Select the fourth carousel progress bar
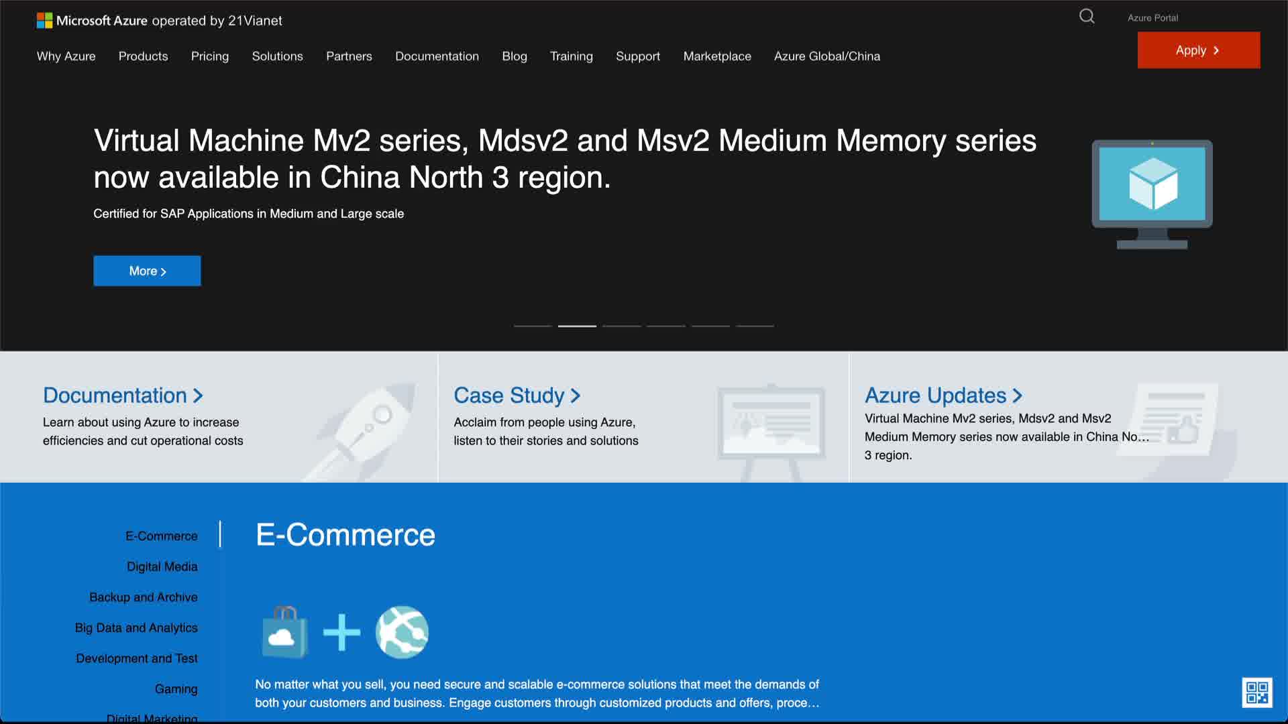Image resolution: width=1288 pixels, height=724 pixels. tap(665, 326)
